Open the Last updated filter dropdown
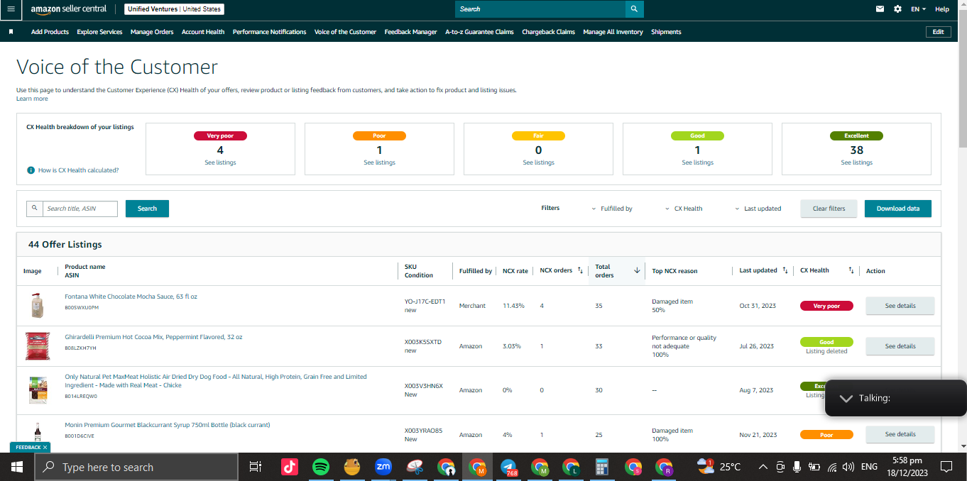Viewport: 967px width, 481px height. coord(758,209)
